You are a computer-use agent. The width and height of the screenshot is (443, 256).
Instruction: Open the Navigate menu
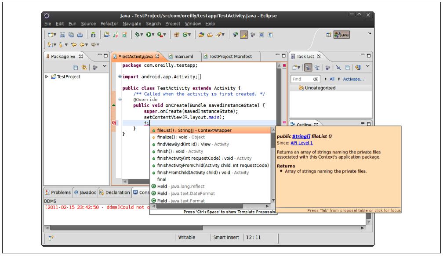tap(132, 24)
